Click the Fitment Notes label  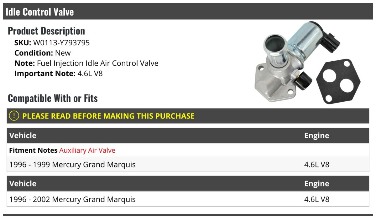coord(33,150)
